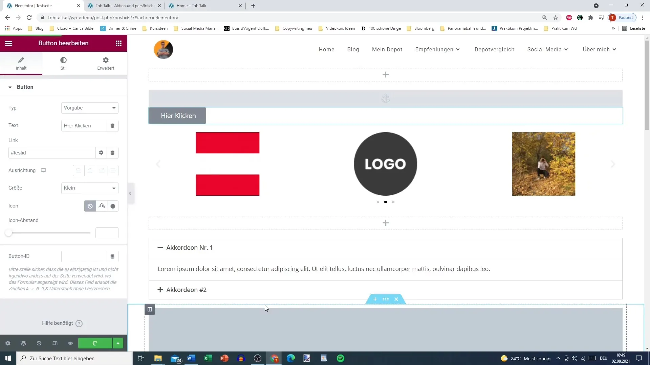This screenshot has height=365, width=650.
Task: Toggle responsive mode icon
Action: [55, 343]
